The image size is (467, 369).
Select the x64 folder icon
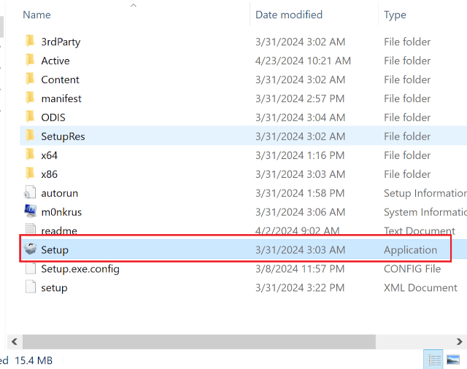pyautogui.click(x=30, y=155)
